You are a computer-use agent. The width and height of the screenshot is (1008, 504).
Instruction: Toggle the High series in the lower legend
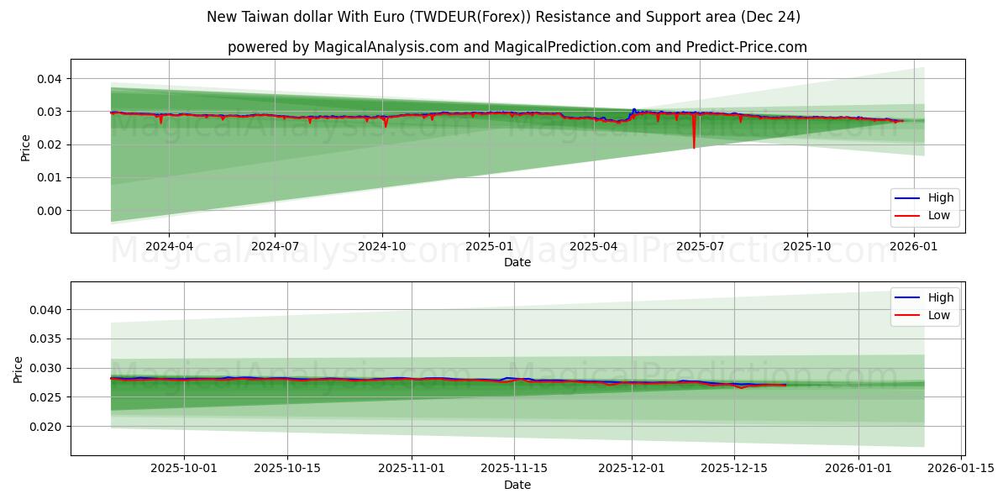point(942,297)
